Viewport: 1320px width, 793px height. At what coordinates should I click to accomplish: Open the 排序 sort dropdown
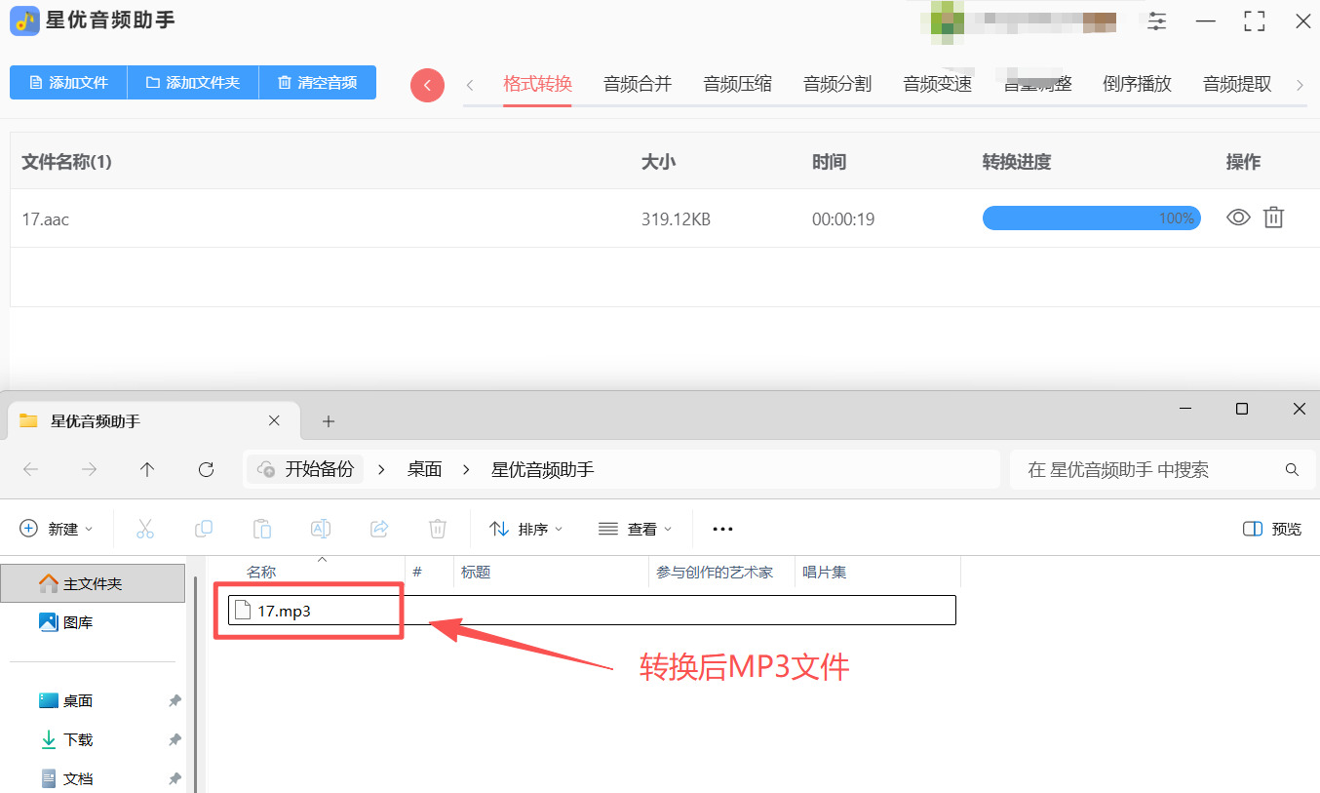526,529
